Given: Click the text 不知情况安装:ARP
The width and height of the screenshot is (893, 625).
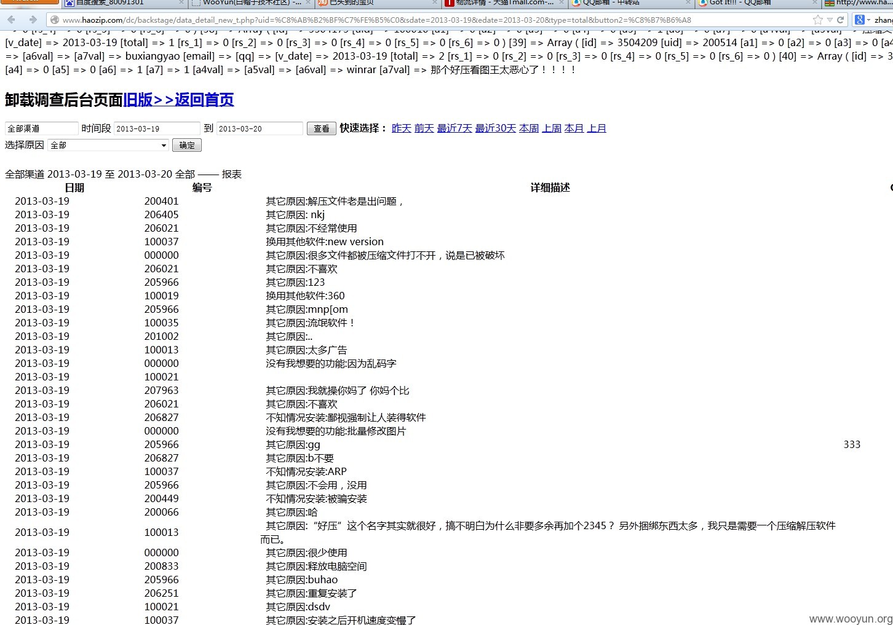Looking at the screenshot, I should click(x=306, y=471).
